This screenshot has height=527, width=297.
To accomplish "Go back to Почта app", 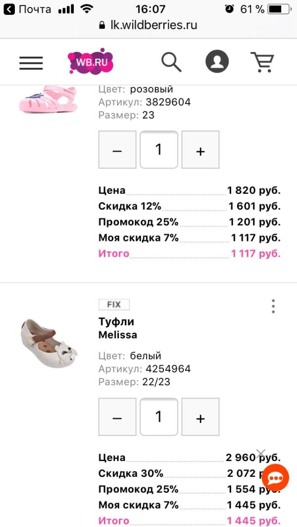I will click(x=28, y=9).
